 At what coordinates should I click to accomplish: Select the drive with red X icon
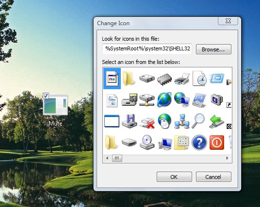pos(147,123)
